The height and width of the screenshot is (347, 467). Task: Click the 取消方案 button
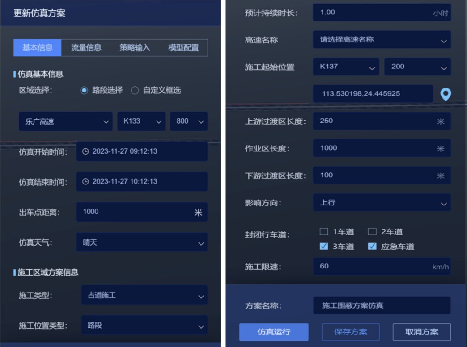422,332
